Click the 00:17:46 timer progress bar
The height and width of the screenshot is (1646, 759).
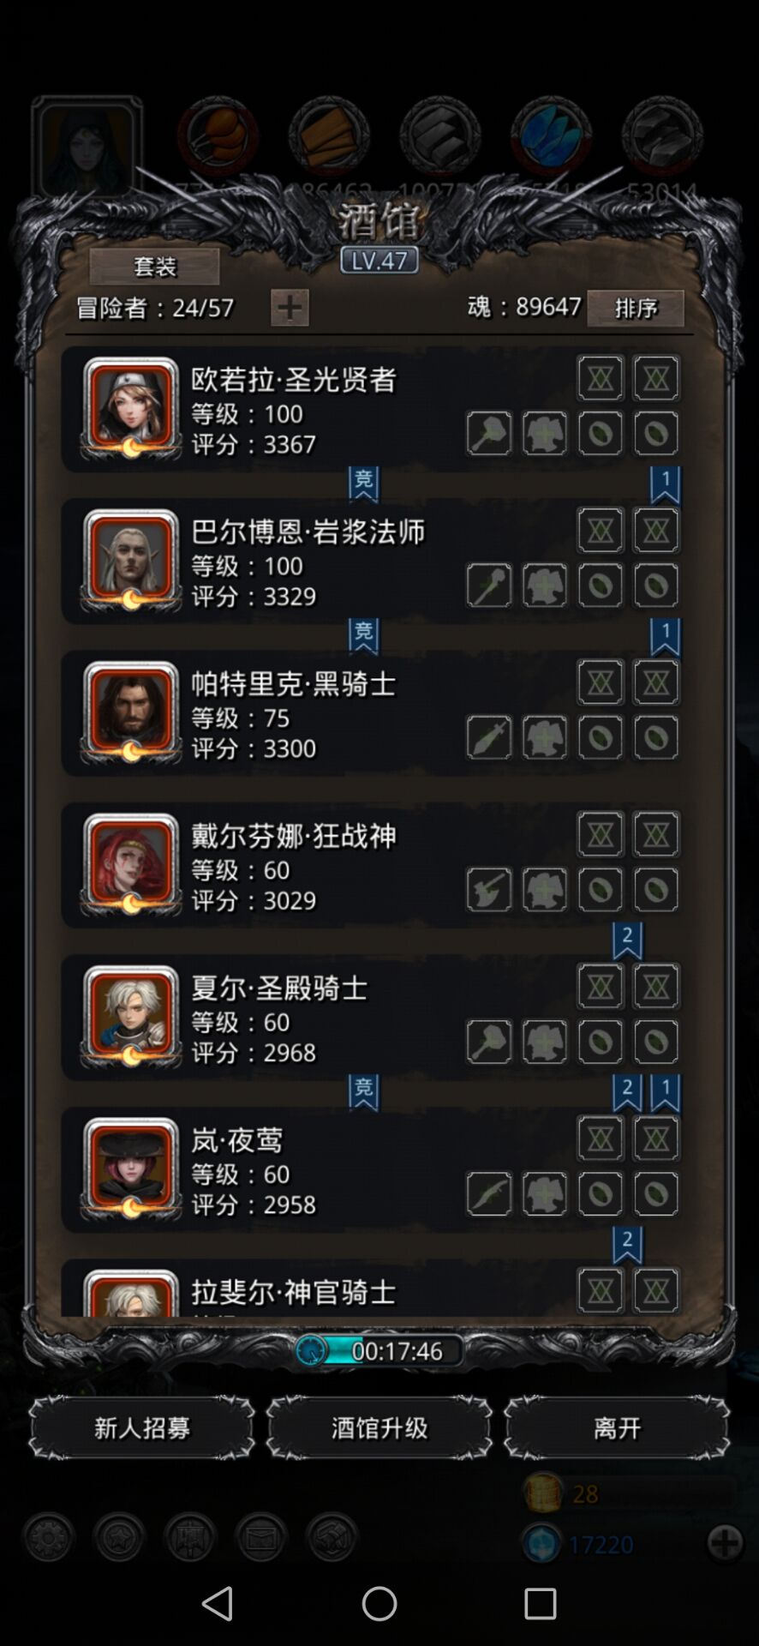tap(379, 1350)
